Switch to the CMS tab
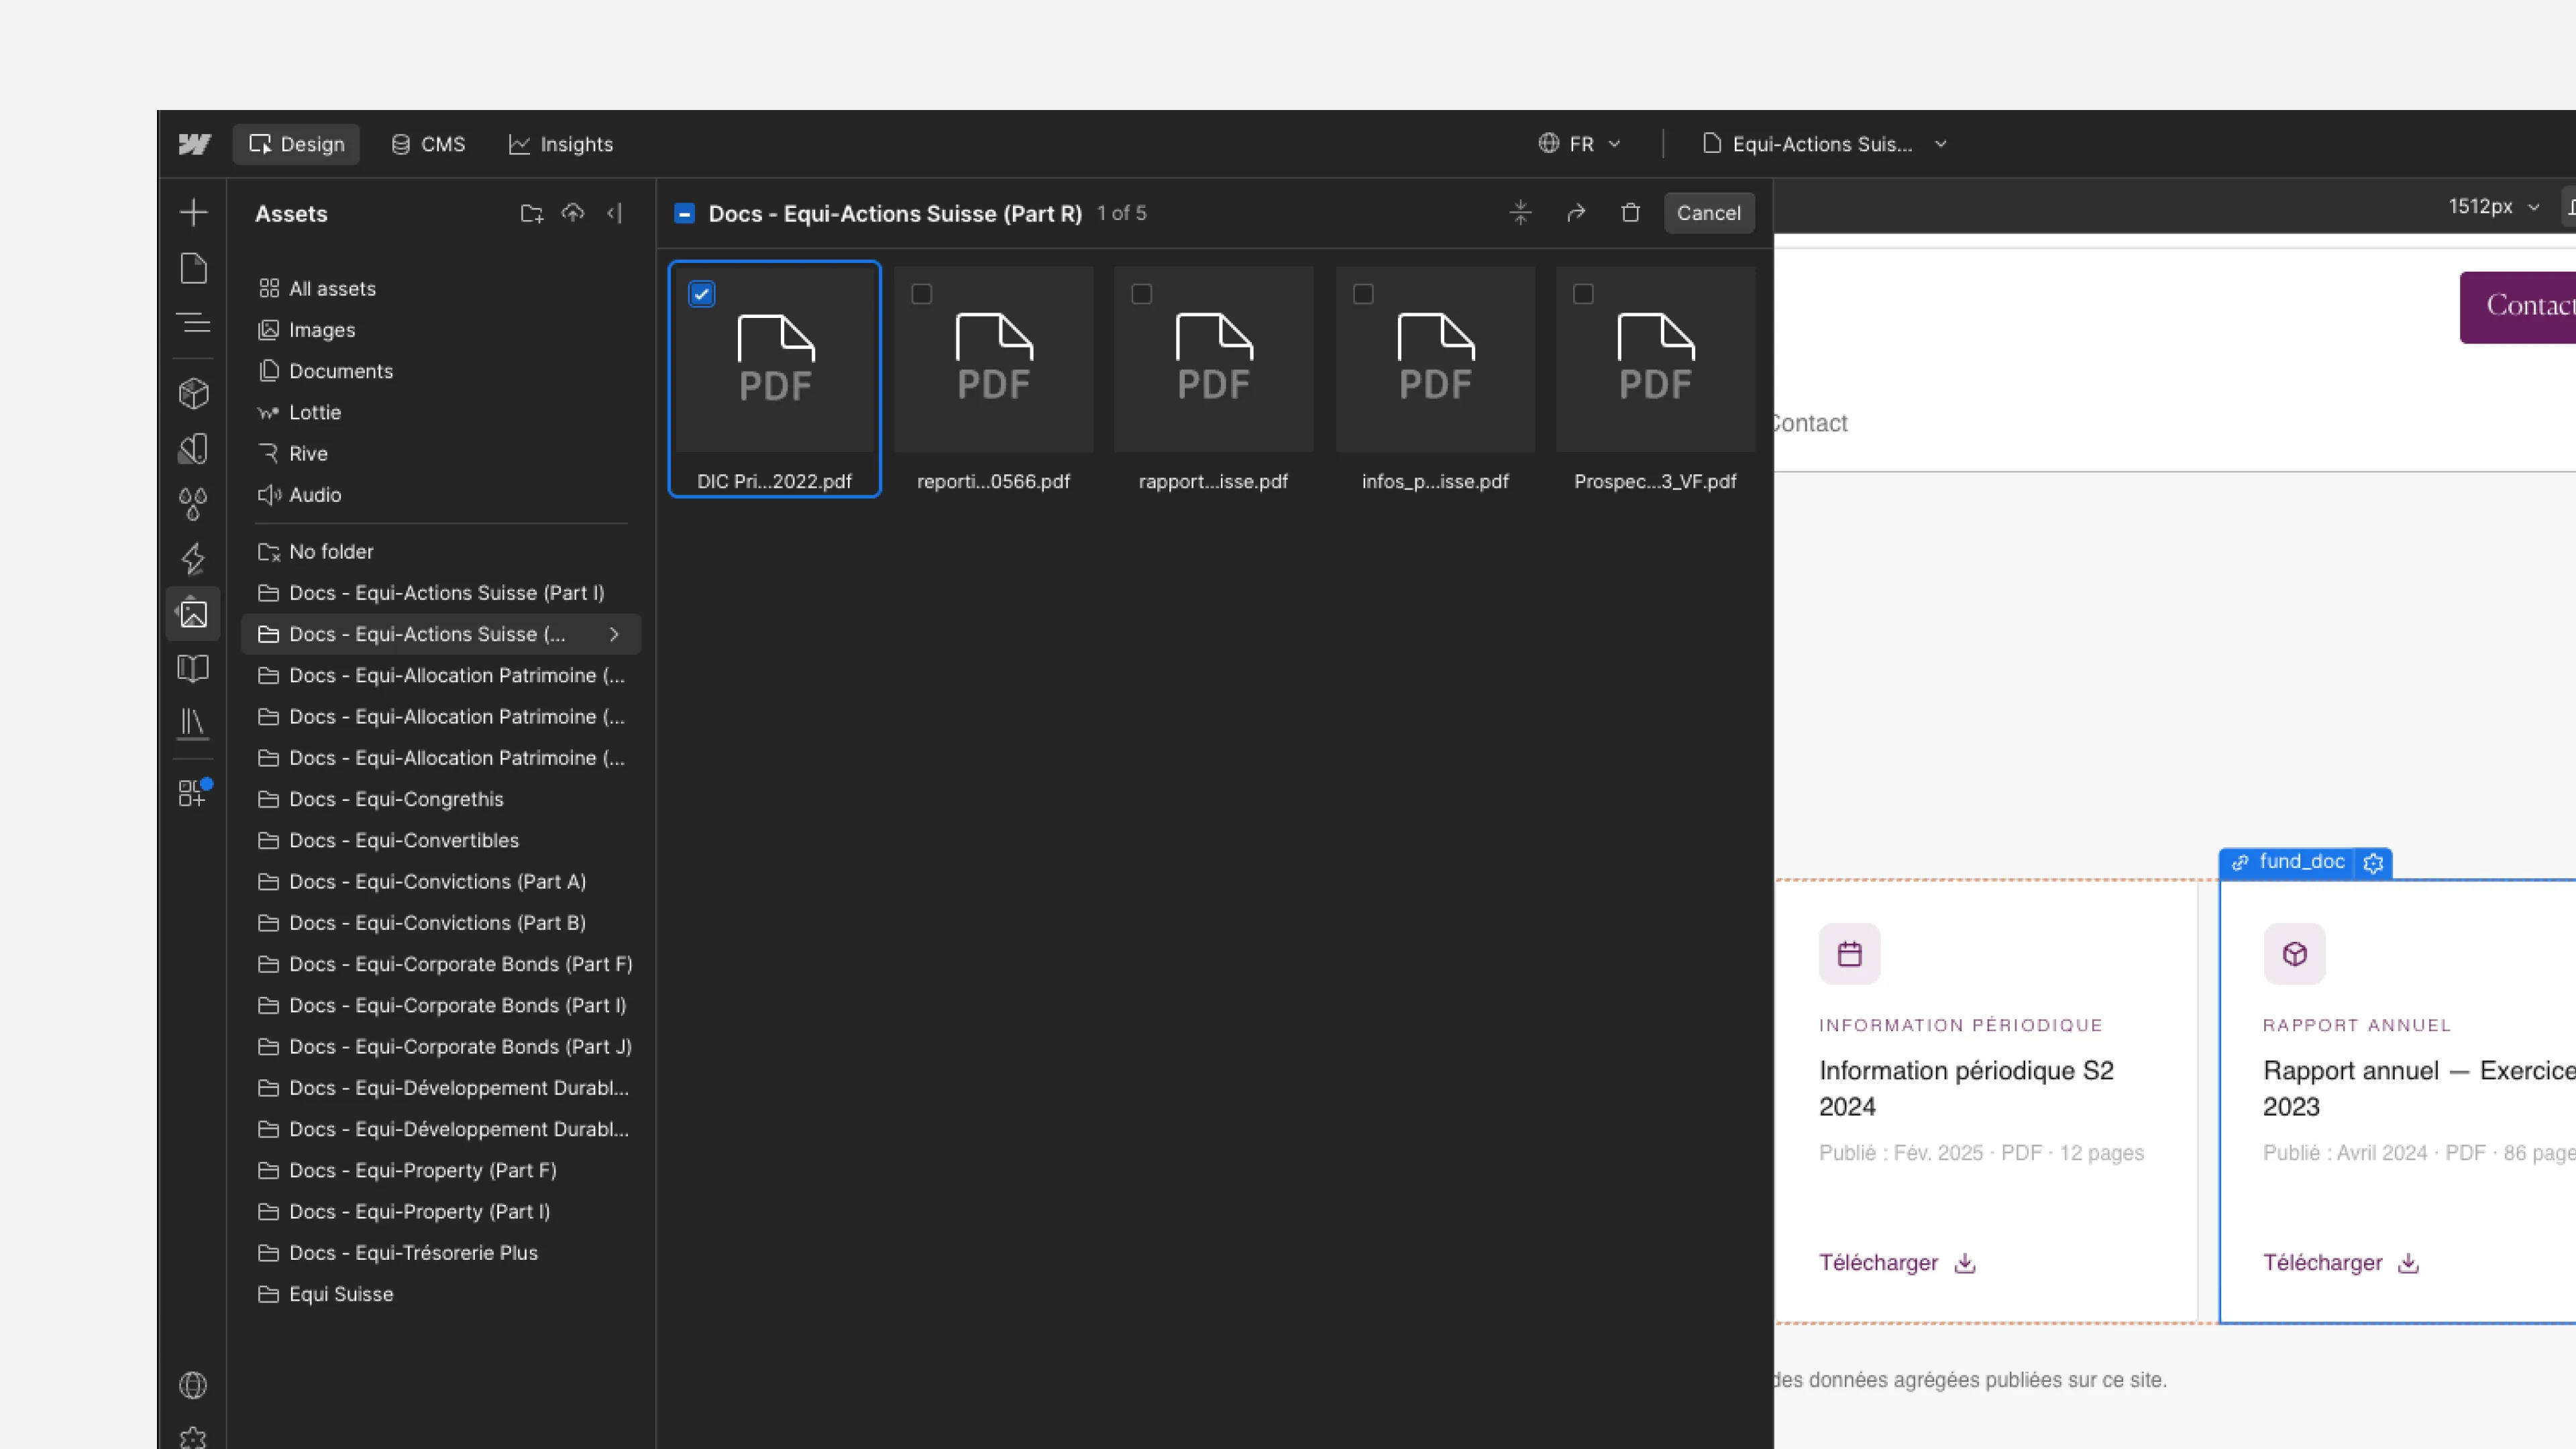This screenshot has height=1449, width=2576. click(428, 144)
